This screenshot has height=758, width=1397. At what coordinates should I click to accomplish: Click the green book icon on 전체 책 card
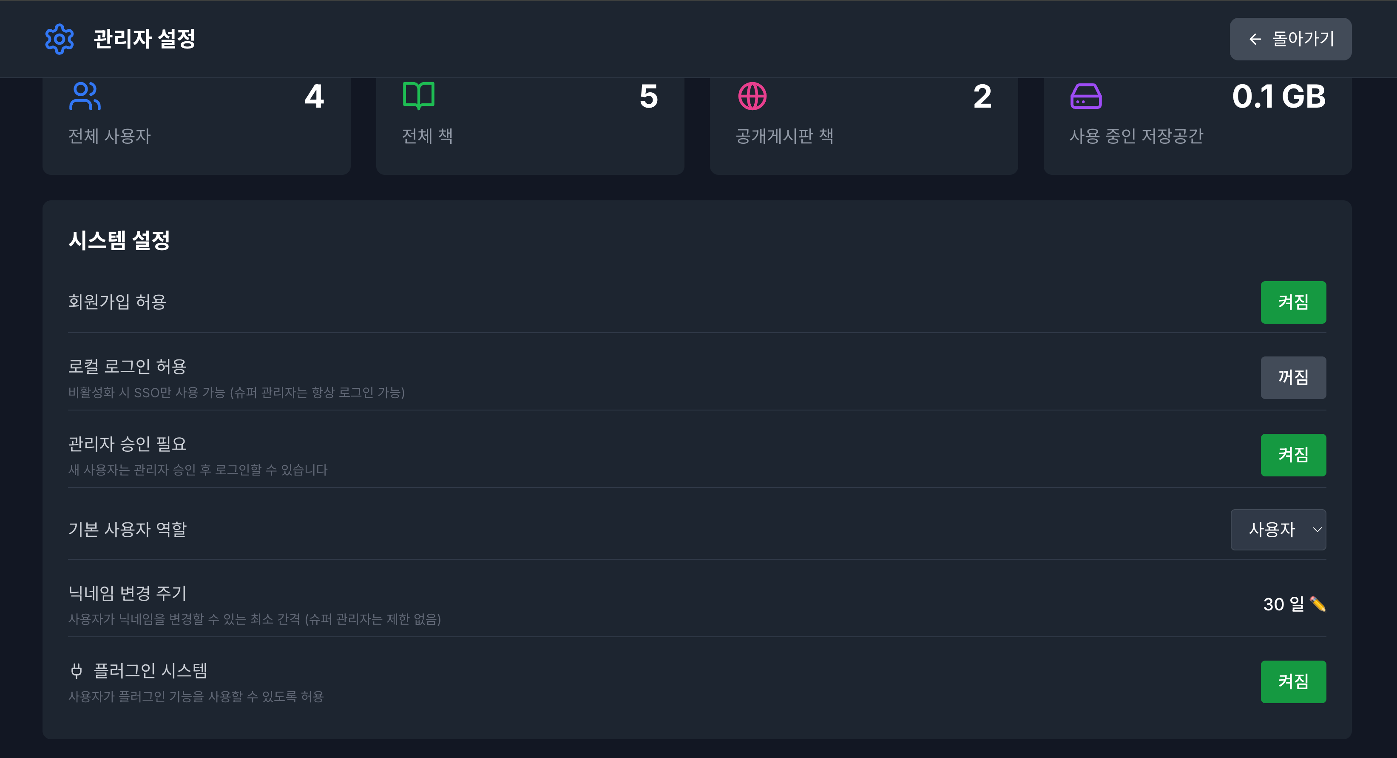[x=419, y=96]
